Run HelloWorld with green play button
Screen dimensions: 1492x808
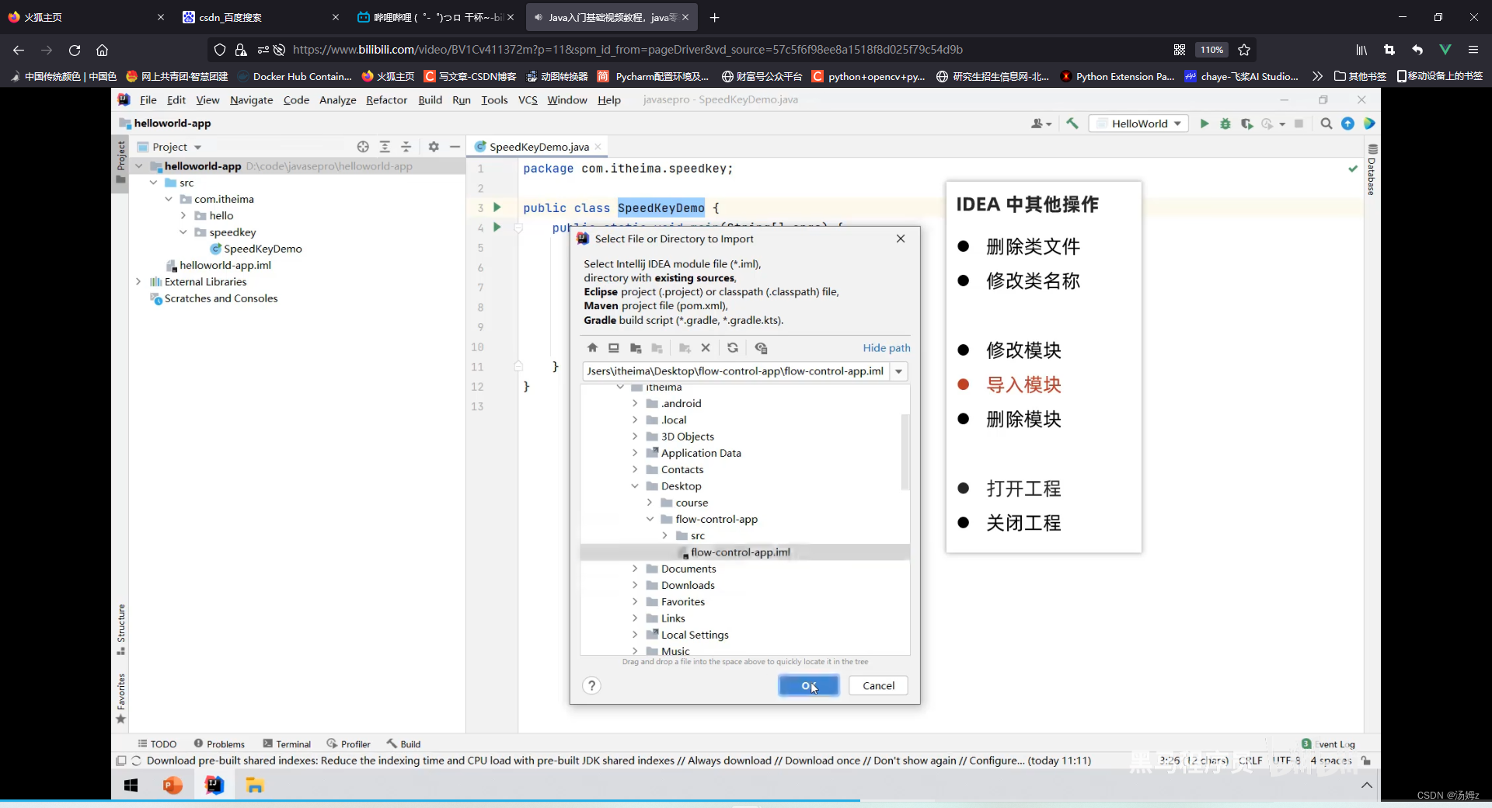[x=1204, y=124]
